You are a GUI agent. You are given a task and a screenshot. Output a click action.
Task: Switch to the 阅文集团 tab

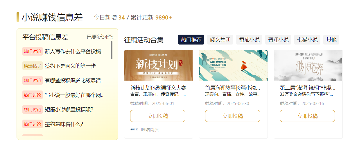tap(220, 40)
